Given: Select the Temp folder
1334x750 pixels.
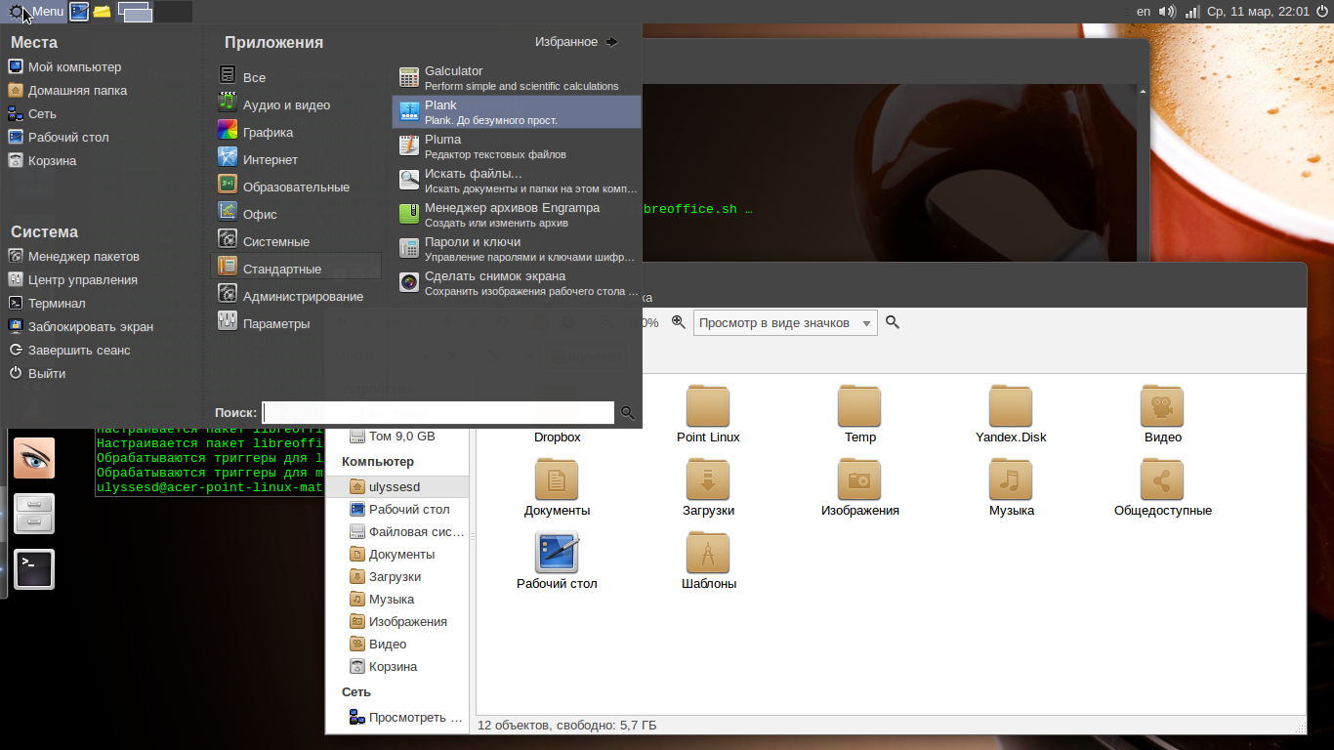Looking at the screenshot, I should point(859,414).
